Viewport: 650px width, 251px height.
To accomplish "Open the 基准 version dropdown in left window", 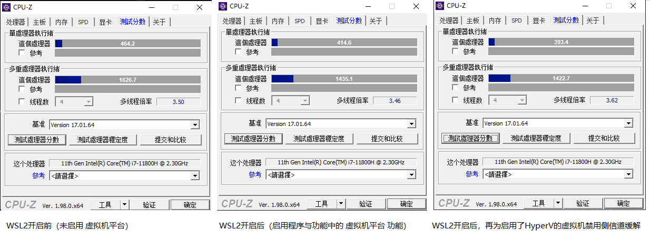I will (x=195, y=125).
